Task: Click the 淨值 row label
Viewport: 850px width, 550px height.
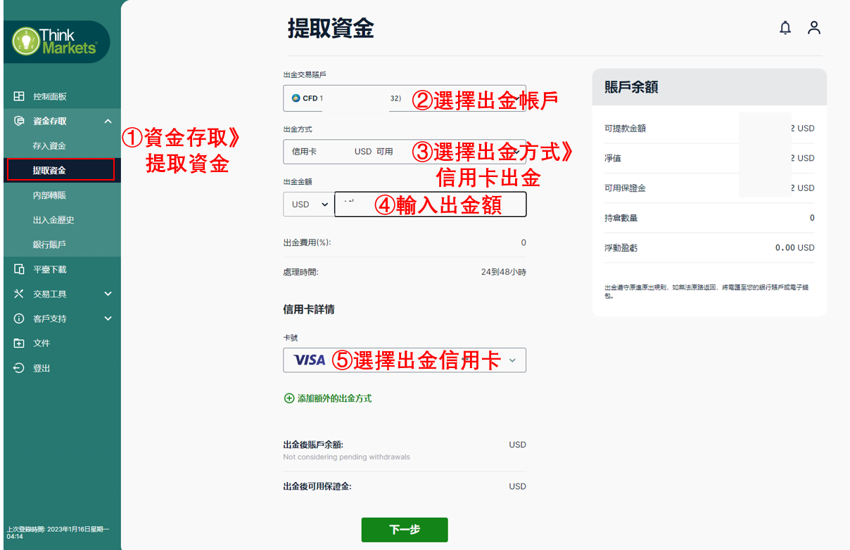Action: tap(613, 158)
